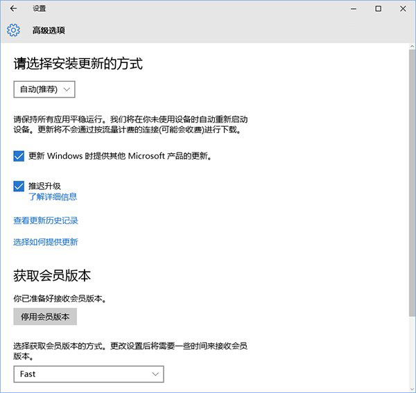The width and height of the screenshot is (416, 393).
Task: Open the 自动(推荐) install method dropdown
Action: pyautogui.click(x=44, y=89)
